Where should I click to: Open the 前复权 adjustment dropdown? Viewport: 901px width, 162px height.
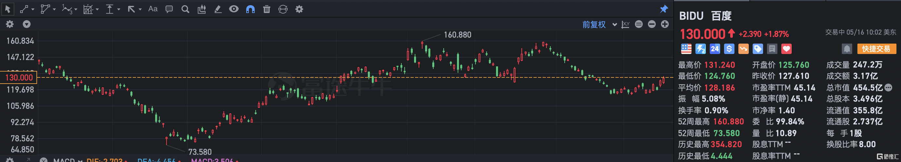599,24
